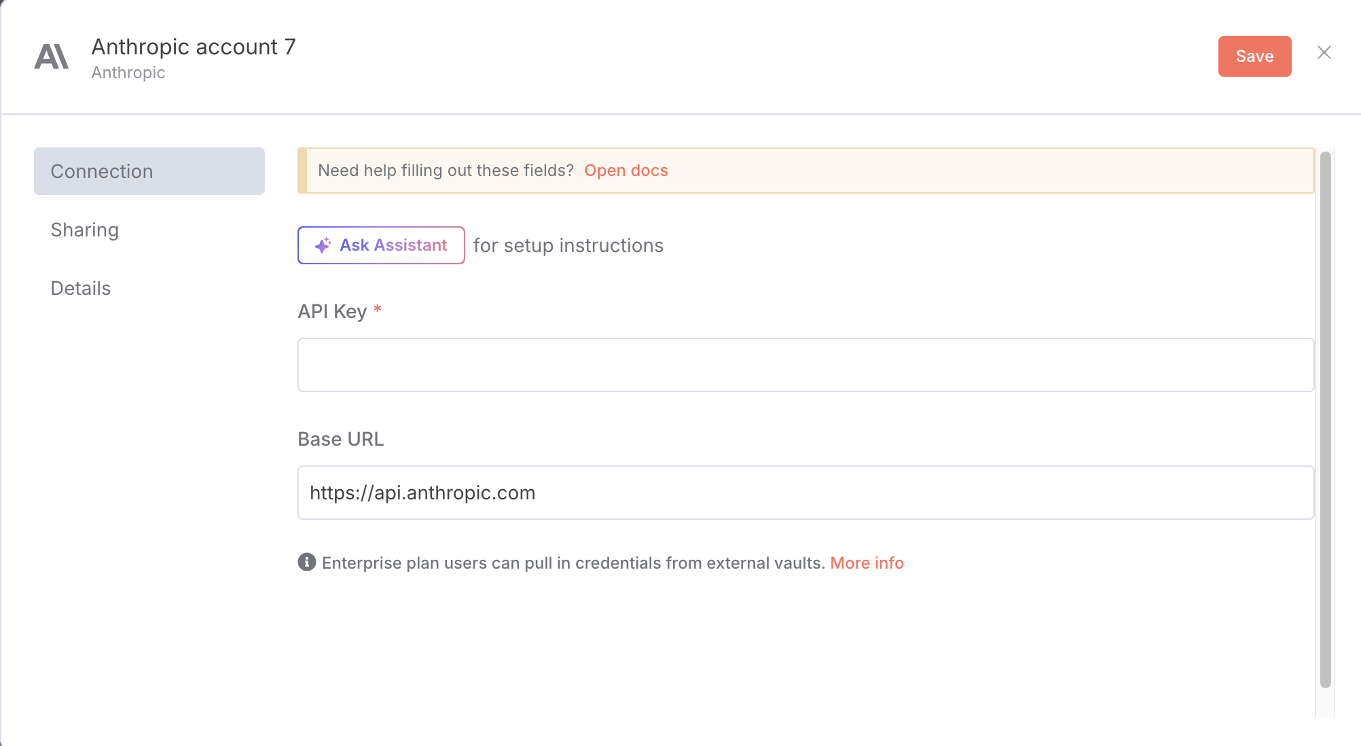Click the vertical scrollbar thumb
Image resolution: width=1361 pixels, height=746 pixels.
pyautogui.click(x=1325, y=419)
